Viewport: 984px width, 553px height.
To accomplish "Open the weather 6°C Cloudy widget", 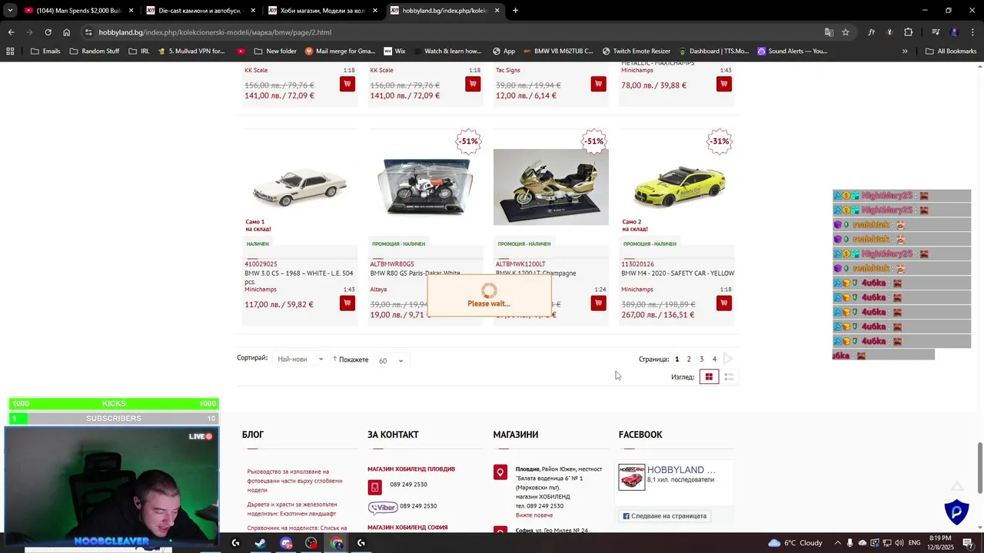I will [x=795, y=543].
